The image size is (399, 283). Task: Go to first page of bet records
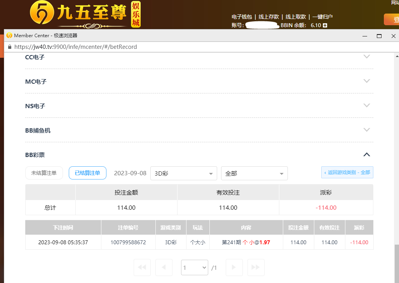pos(142,267)
